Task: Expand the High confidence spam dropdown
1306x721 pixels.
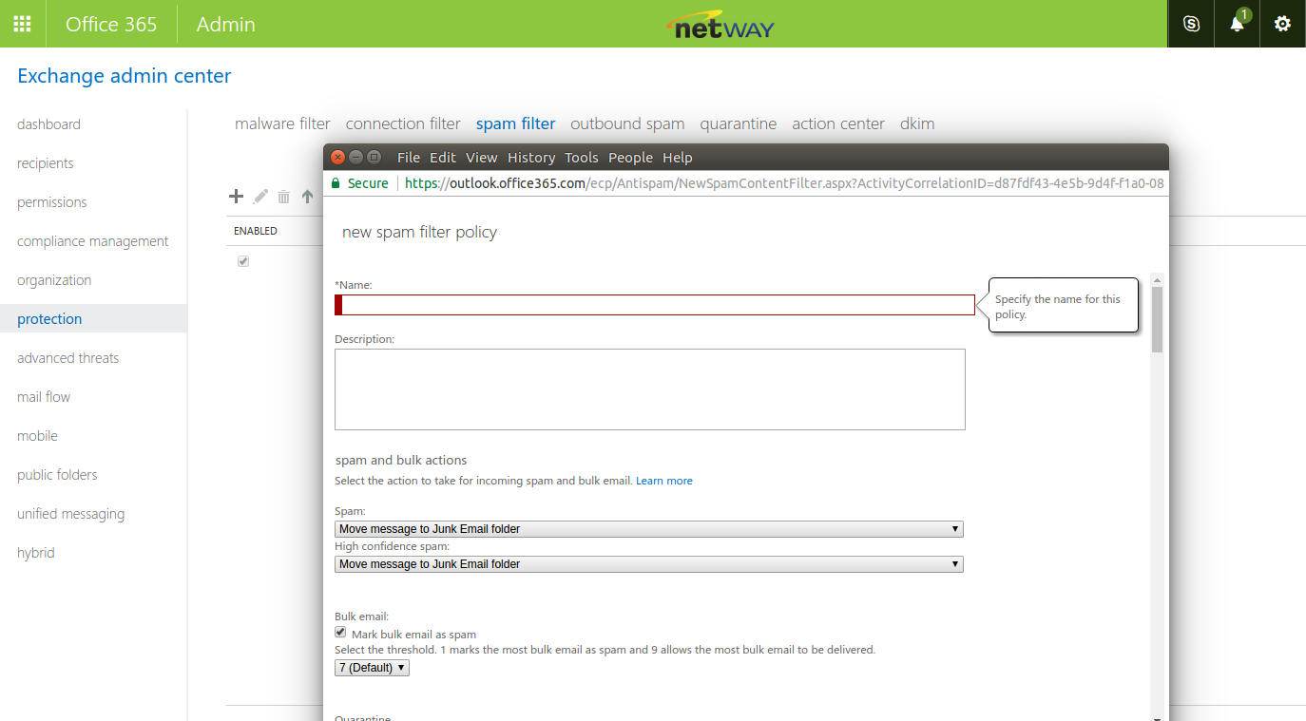Action: click(x=648, y=564)
